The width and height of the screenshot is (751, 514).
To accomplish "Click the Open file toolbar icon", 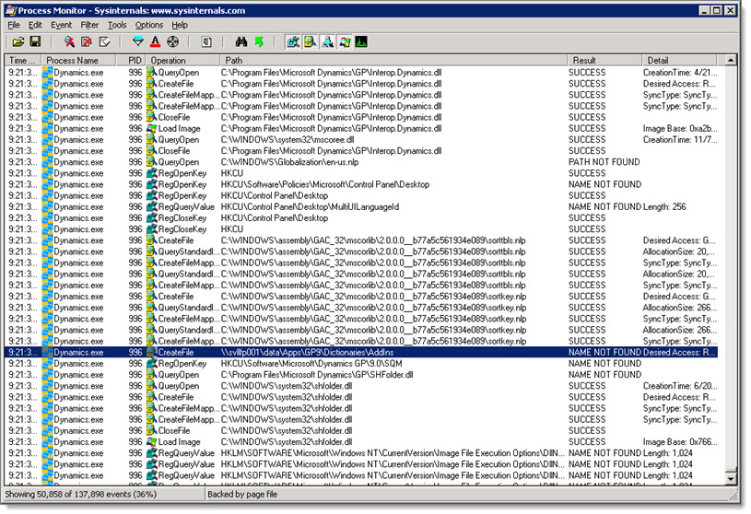I will point(18,42).
